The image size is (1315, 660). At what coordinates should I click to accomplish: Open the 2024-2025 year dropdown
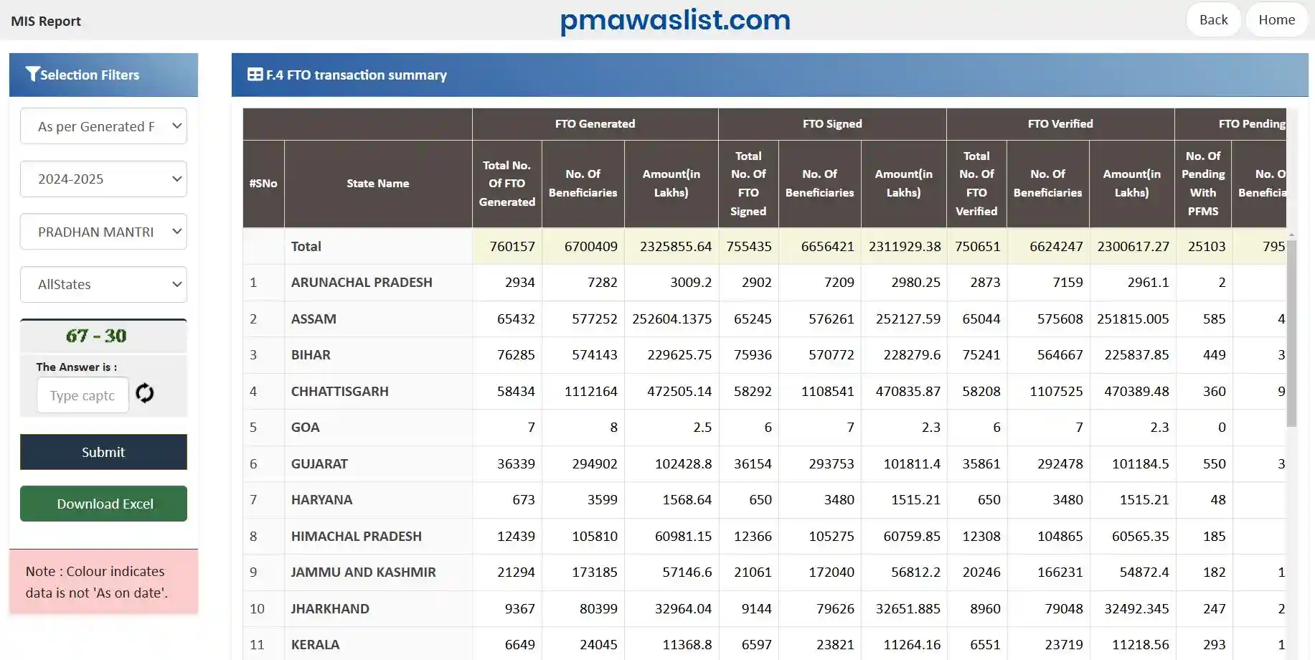(103, 179)
